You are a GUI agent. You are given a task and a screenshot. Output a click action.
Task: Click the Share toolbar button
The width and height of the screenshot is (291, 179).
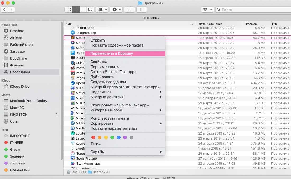[x=130, y=10]
